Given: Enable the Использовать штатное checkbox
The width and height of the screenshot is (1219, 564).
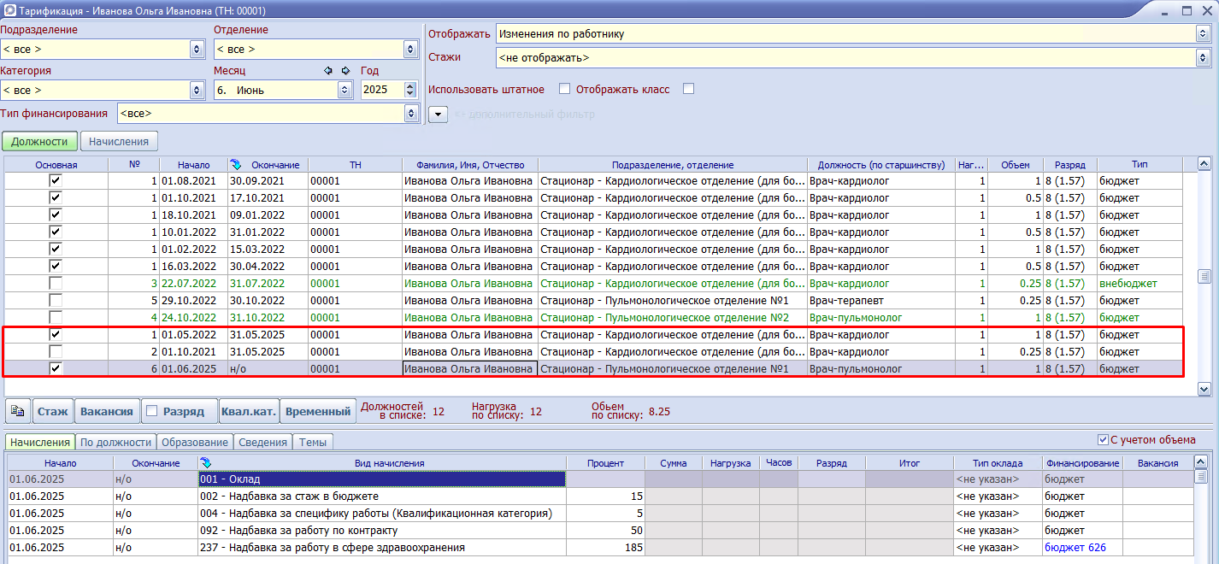Looking at the screenshot, I should [x=564, y=89].
